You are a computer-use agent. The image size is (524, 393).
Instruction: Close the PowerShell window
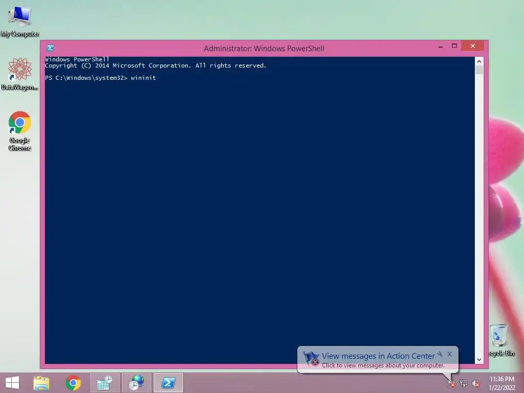coord(472,46)
